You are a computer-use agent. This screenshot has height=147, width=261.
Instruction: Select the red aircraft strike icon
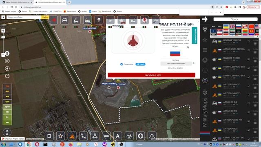click(53, 20)
